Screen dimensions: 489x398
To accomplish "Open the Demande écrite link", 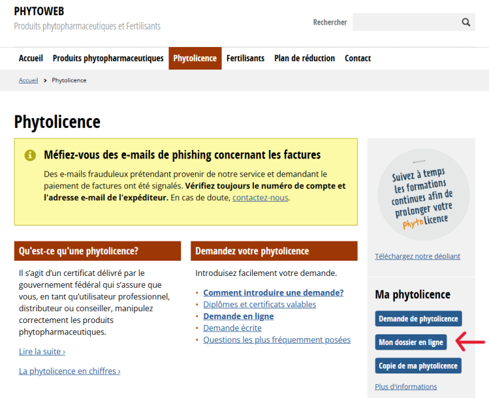I will point(232,328).
